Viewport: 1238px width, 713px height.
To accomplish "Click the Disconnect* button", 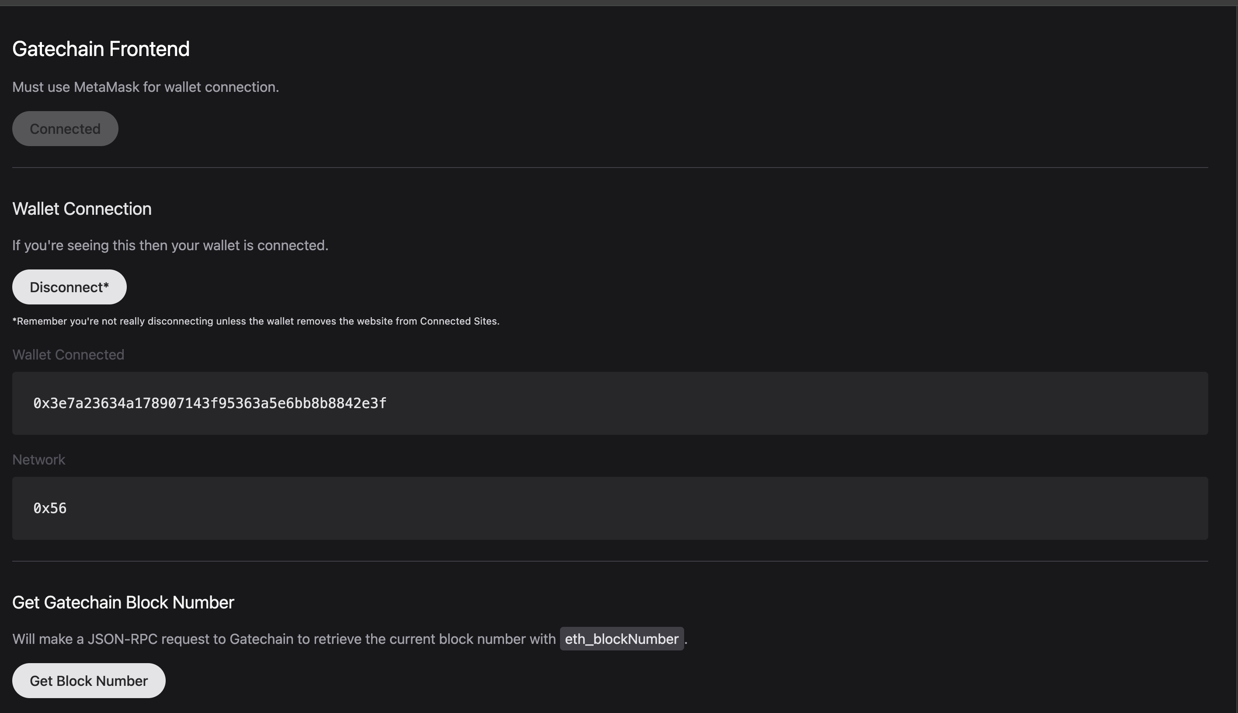I will [69, 287].
